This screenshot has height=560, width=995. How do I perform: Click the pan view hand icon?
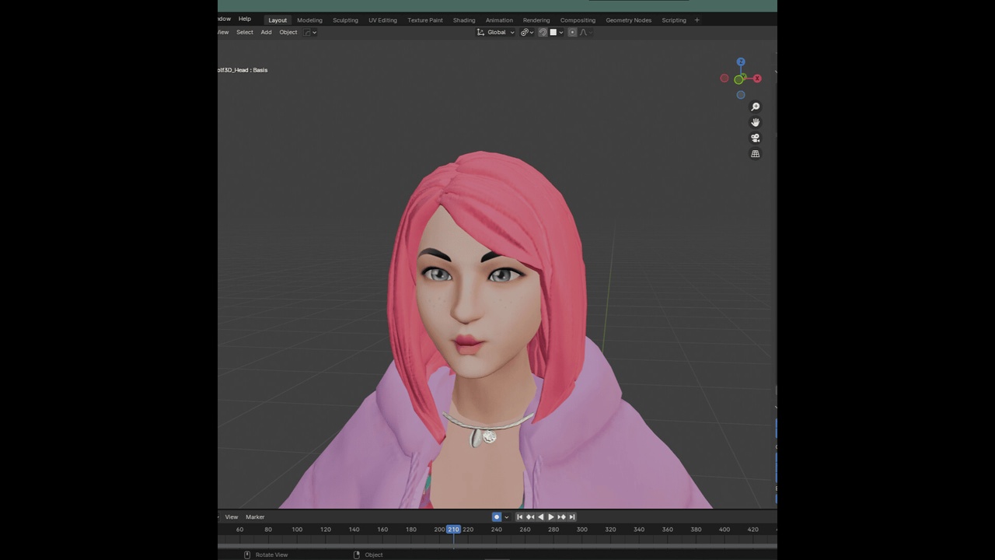(755, 122)
